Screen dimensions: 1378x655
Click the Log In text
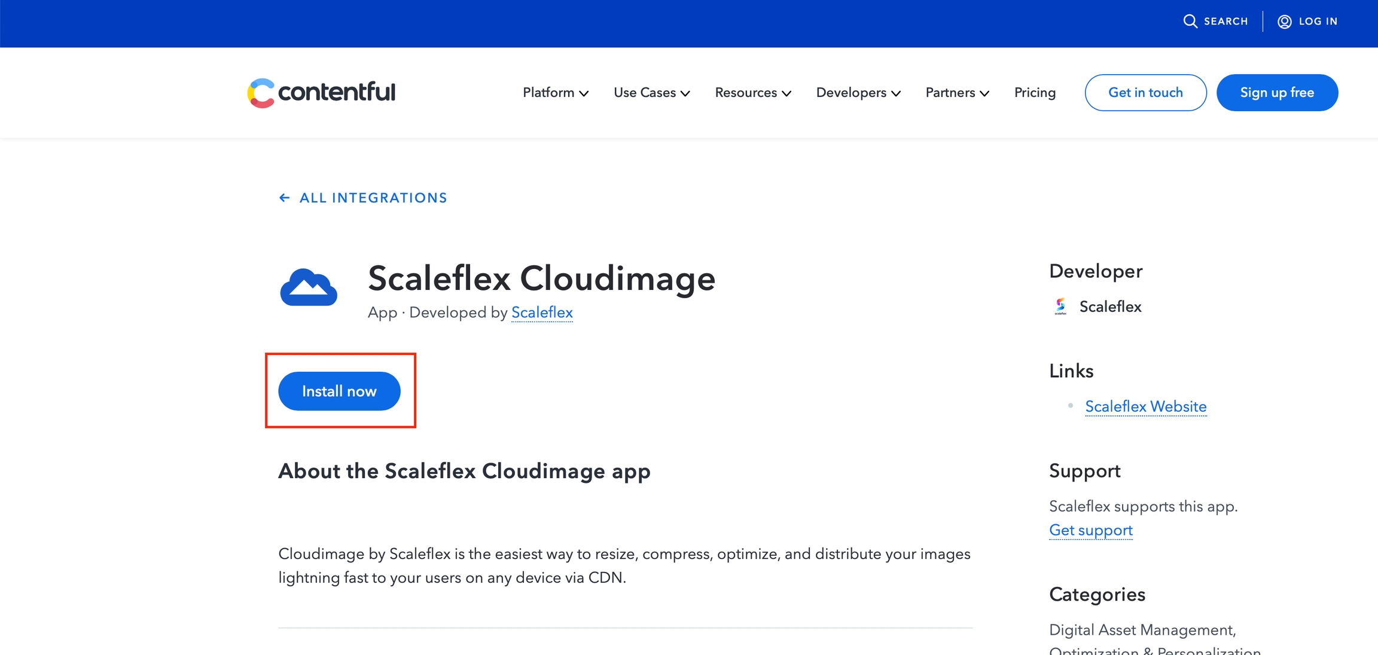point(1318,22)
